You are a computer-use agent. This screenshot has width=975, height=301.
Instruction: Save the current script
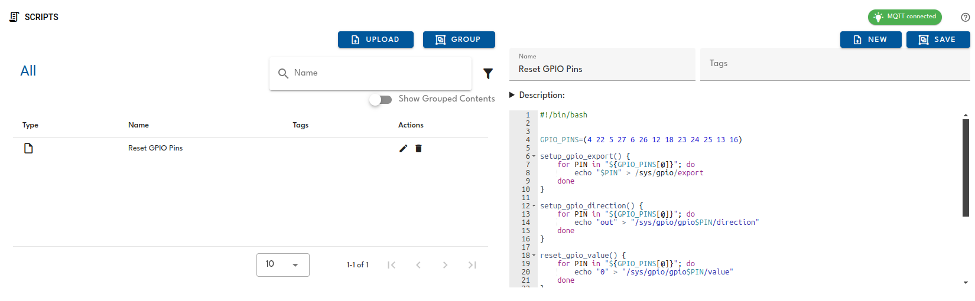point(938,40)
